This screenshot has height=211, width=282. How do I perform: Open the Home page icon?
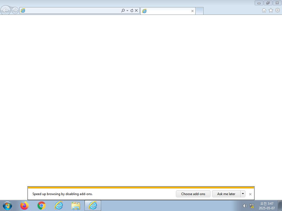(x=264, y=10)
